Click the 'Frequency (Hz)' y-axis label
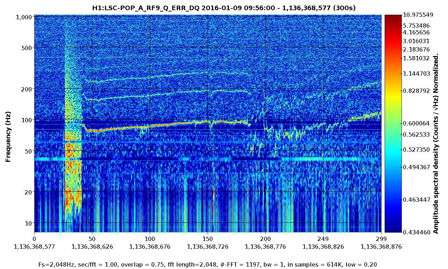448x269 pixels. (8, 137)
